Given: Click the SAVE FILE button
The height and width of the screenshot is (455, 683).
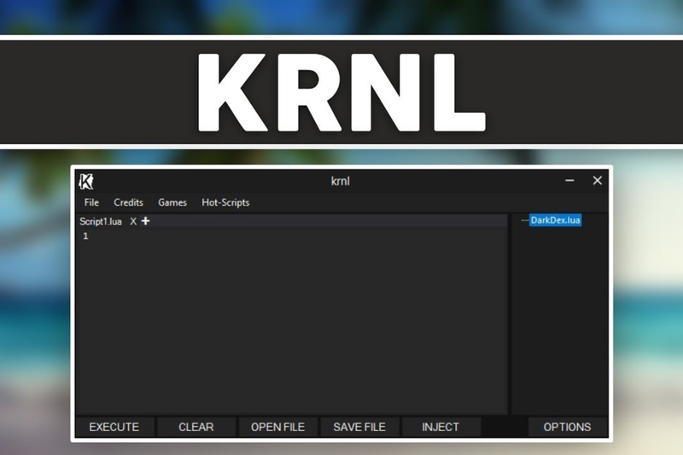Looking at the screenshot, I should pyautogui.click(x=359, y=427).
